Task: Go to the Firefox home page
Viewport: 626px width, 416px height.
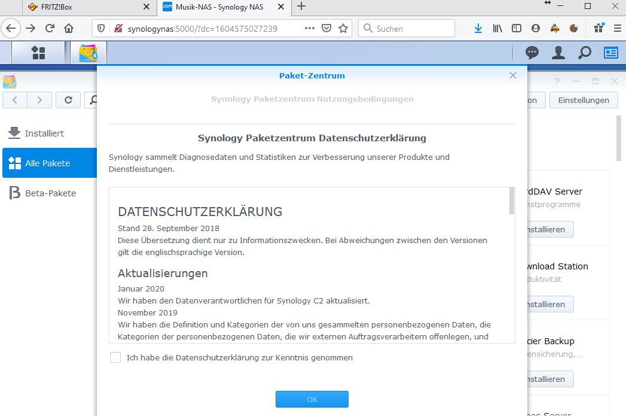Action: point(69,28)
